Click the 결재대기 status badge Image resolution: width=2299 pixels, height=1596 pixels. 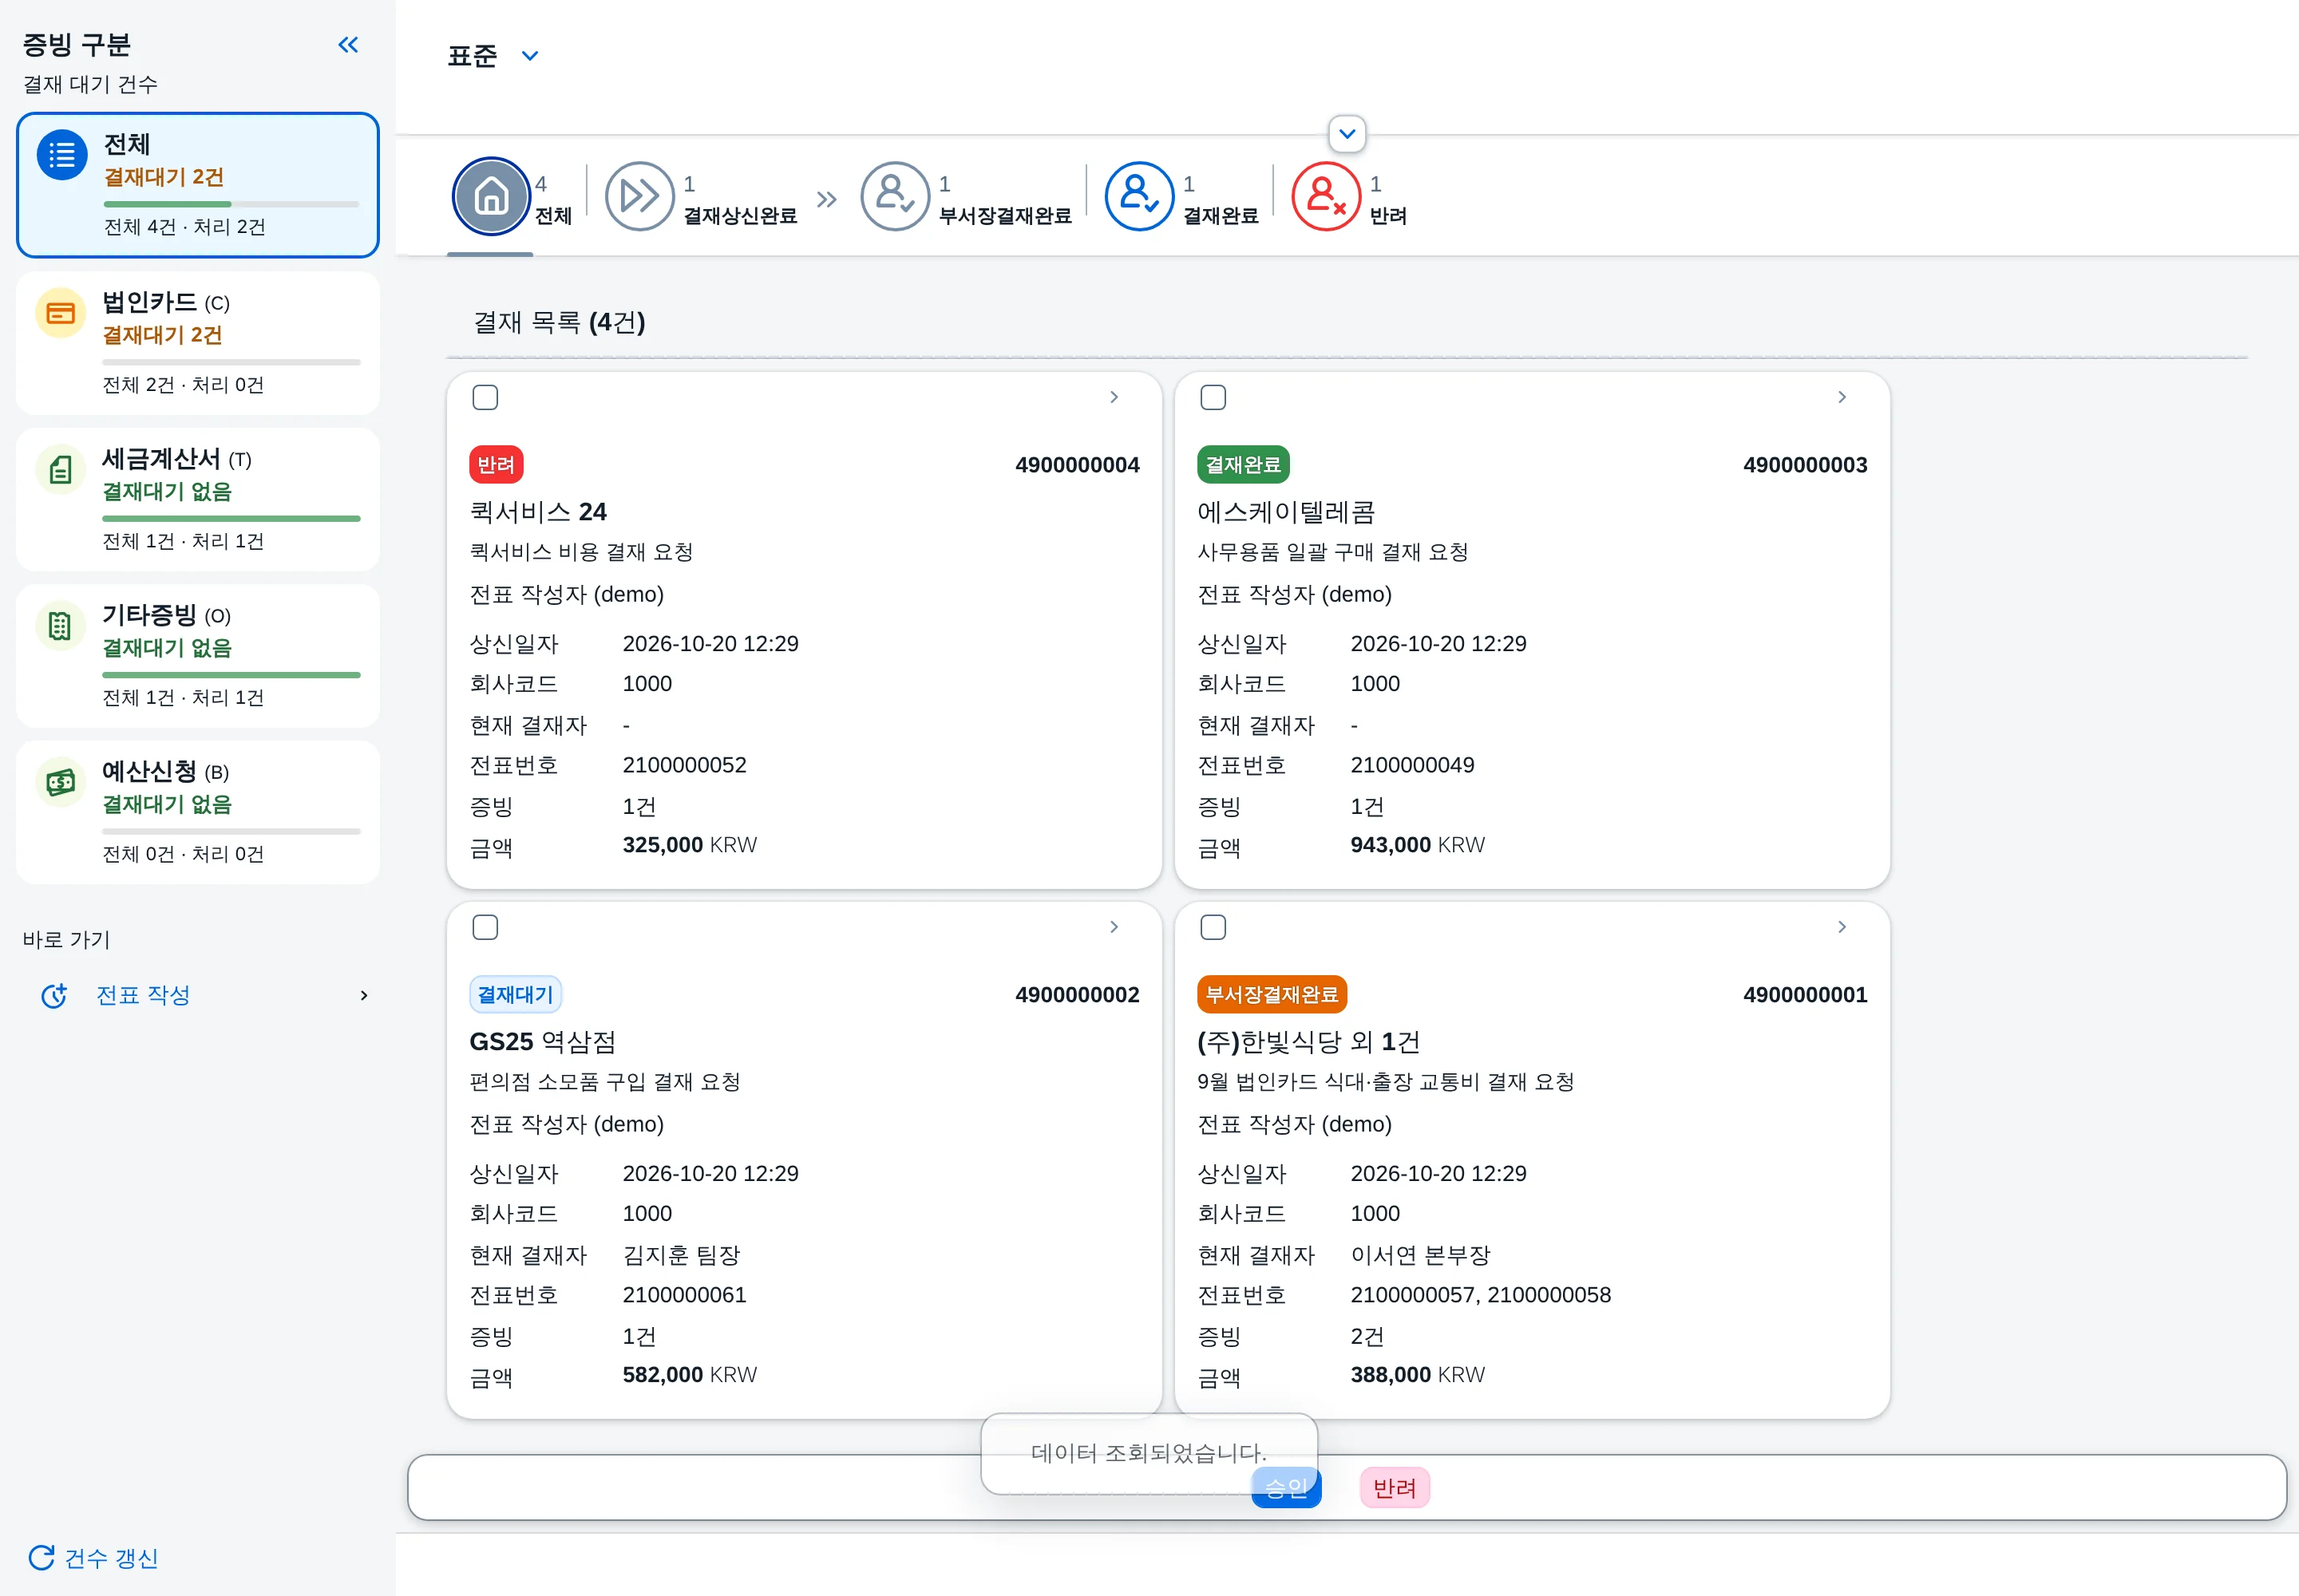(515, 995)
